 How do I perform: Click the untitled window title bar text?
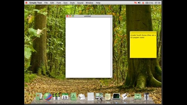[87, 16]
